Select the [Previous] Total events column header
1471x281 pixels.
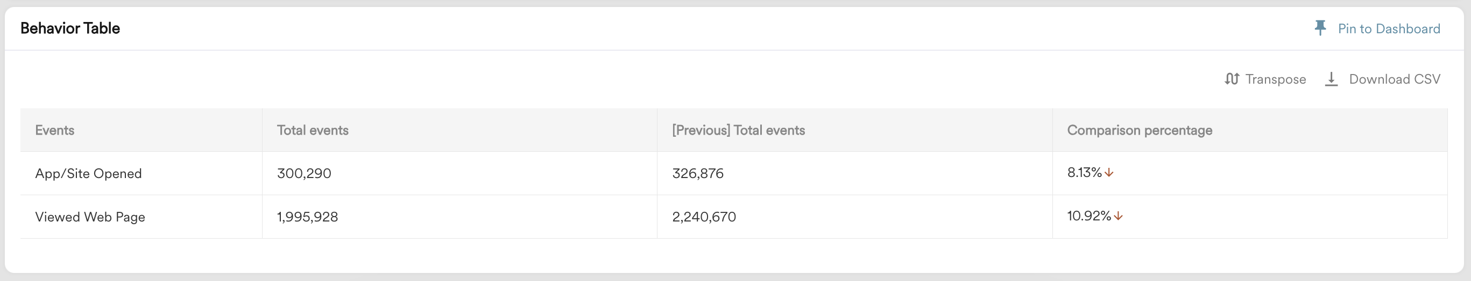[738, 130]
